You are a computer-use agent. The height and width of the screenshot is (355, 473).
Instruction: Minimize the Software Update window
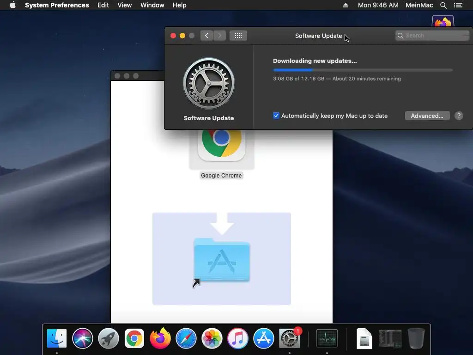(x=182, y=36)
